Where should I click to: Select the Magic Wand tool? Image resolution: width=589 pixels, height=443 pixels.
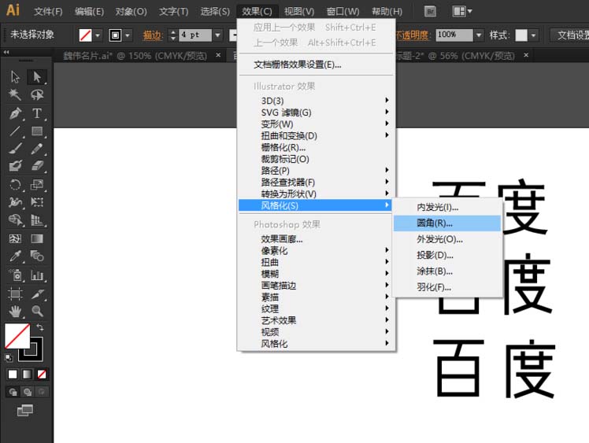point(16,94)
